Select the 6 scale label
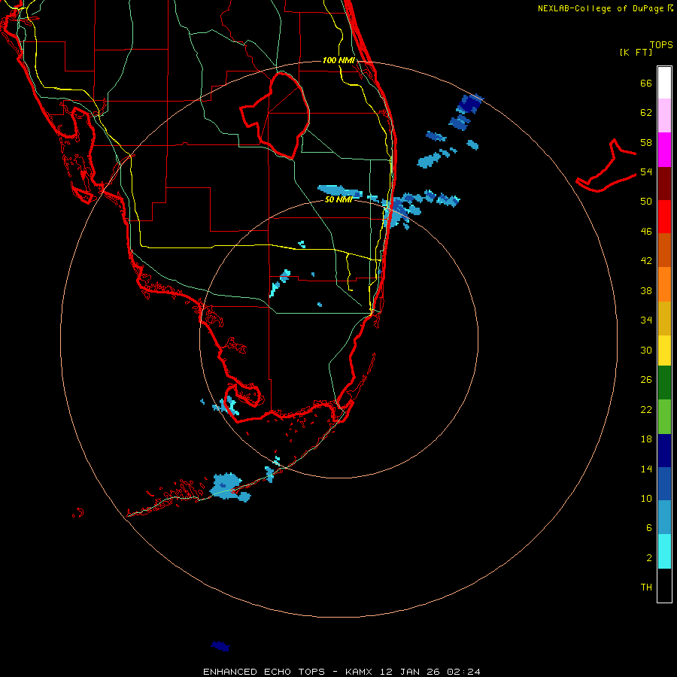The image size is (677, 677). [x=649, y=527]
